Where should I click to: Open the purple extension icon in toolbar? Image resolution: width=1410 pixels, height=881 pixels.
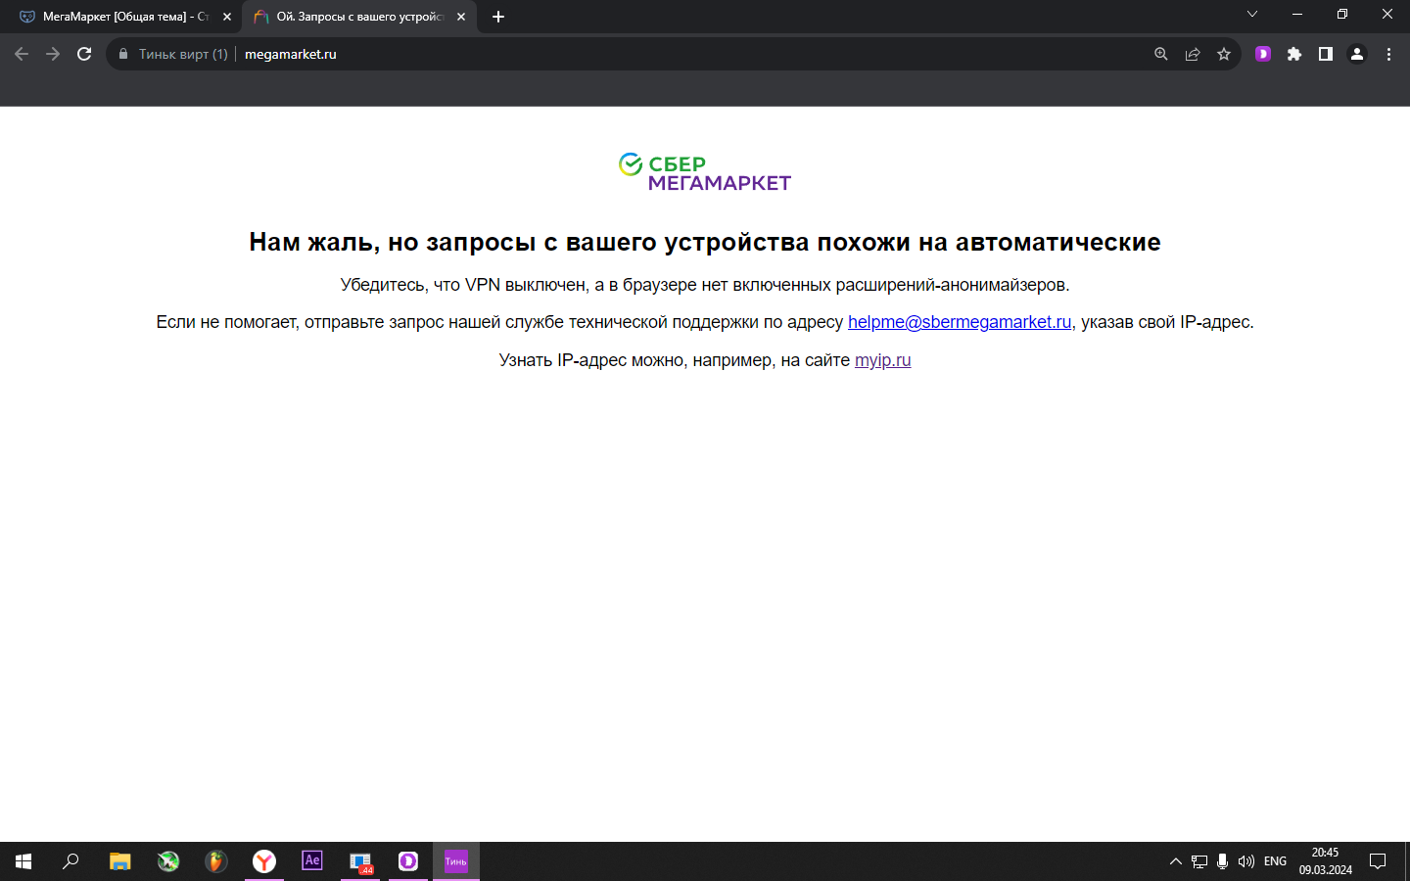[x=1263, y=54]
